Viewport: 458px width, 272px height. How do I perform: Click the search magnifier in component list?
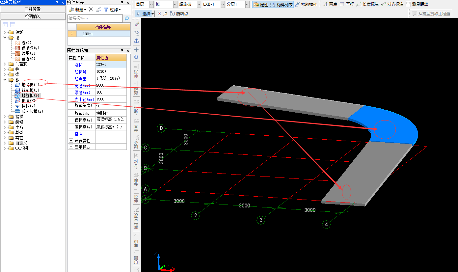(x=126, y=18)
